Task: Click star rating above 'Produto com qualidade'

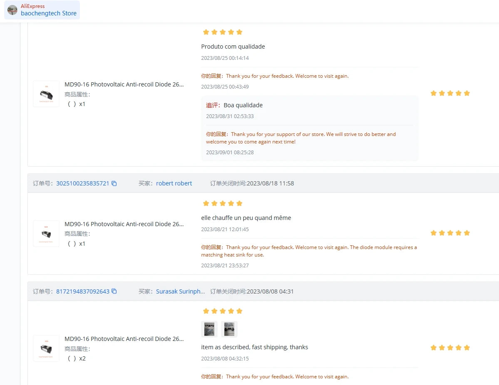Action: 223,32
